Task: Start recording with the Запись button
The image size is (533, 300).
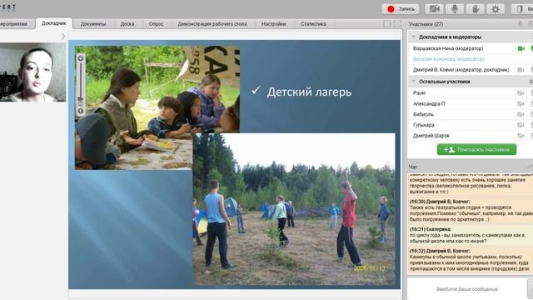Action: pos(400,9)
